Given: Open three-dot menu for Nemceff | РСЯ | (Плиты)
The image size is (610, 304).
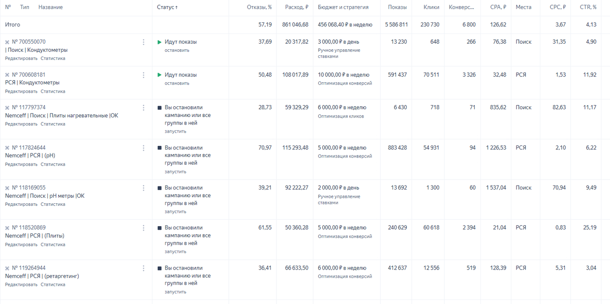Looking at the screenshot, I should click(x=143, y=228).
